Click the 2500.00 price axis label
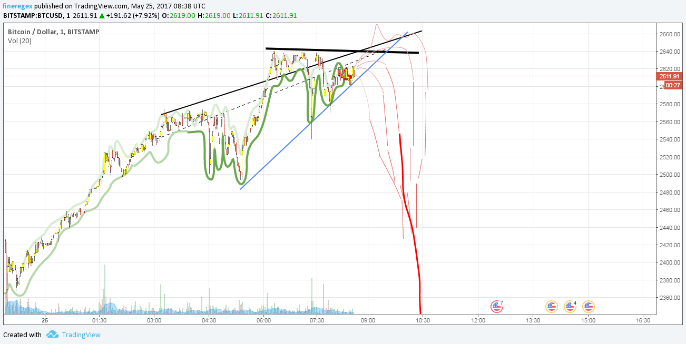 pos(669,175)
